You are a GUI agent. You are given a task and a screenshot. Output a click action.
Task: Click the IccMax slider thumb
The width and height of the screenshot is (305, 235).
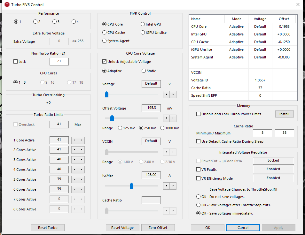click(x=131, y=186)
